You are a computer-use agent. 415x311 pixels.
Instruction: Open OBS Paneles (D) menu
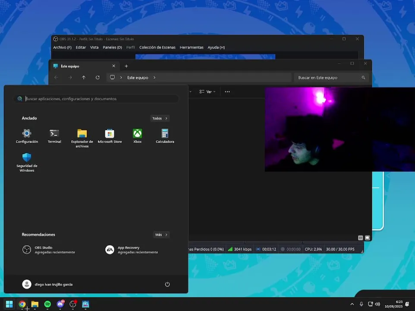click(x=112, y=48)
